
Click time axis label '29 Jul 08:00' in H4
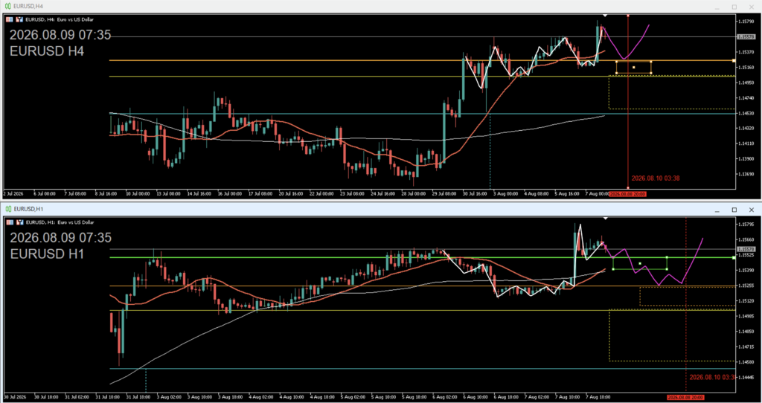point(445,194)
